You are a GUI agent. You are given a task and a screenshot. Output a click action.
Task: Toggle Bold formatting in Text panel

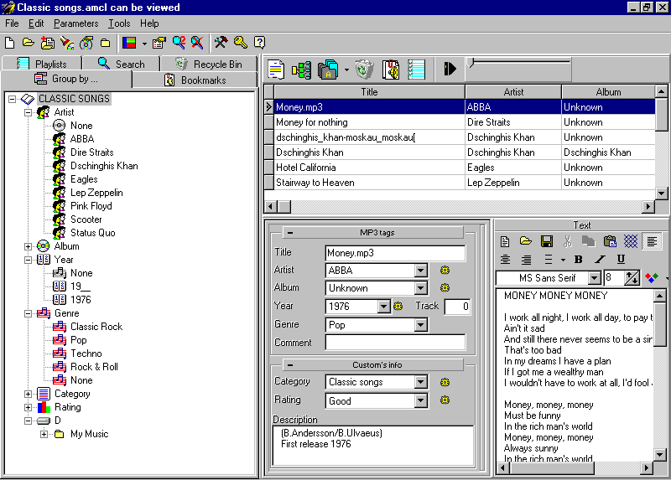(579, 260)
